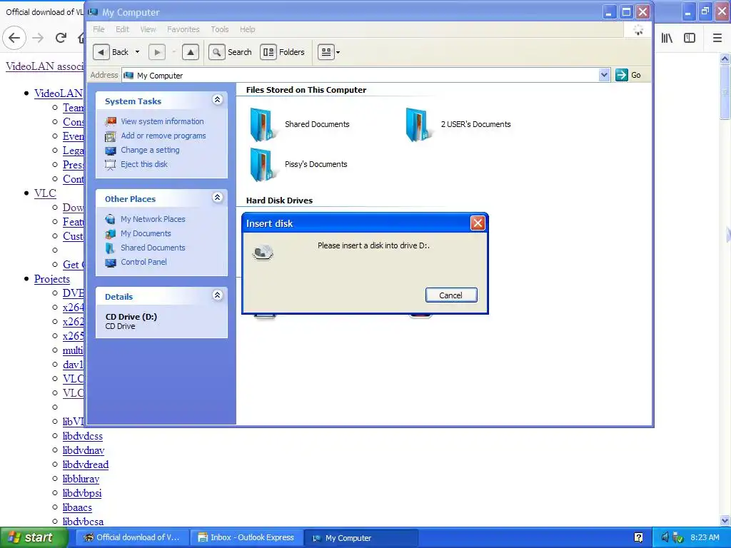Open Shared Documents in Other Places
The image size is (731, 548).
click(153, 248)
